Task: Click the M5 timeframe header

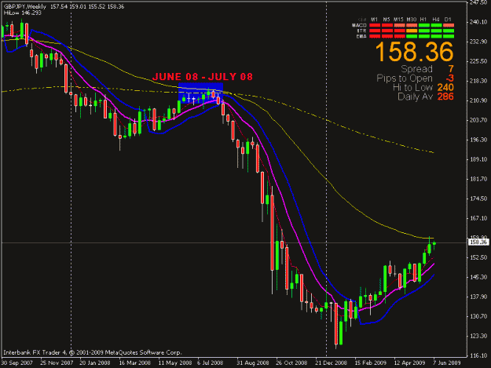Action: coord(387,20)
